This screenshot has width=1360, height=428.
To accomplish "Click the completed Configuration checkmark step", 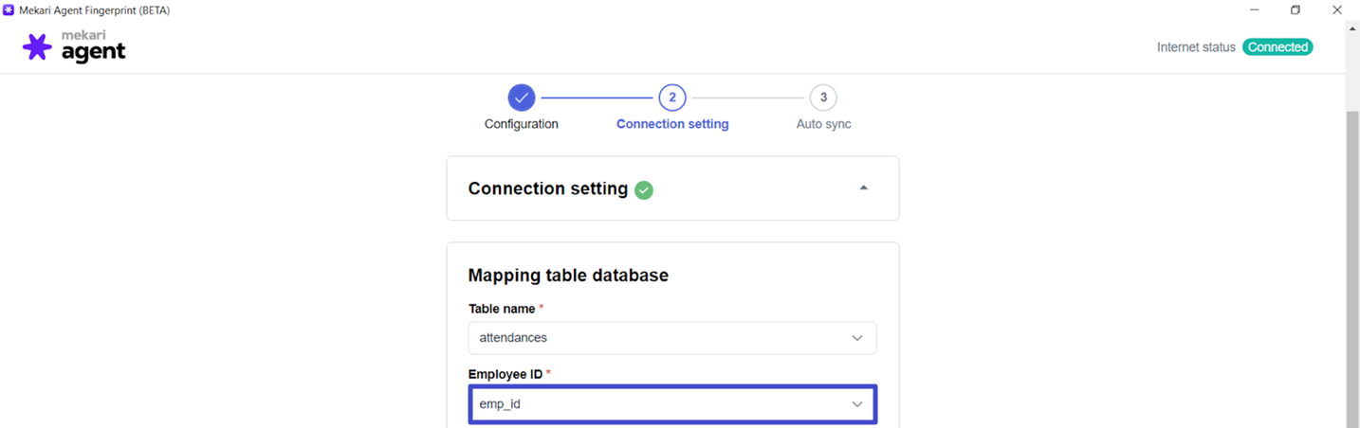I will pos(521,98).
